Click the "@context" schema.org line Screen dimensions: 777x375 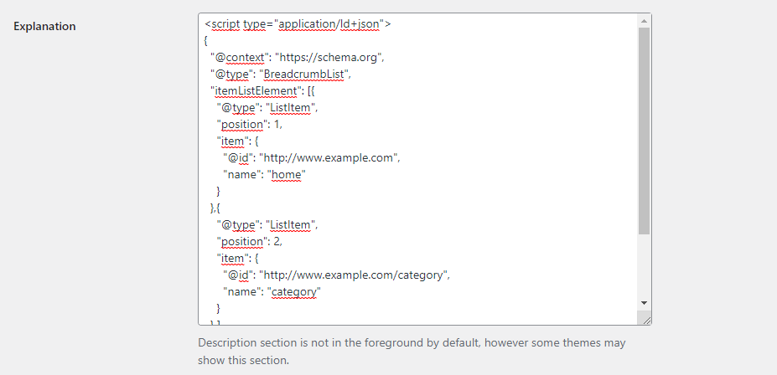click(x=297, y=57)
